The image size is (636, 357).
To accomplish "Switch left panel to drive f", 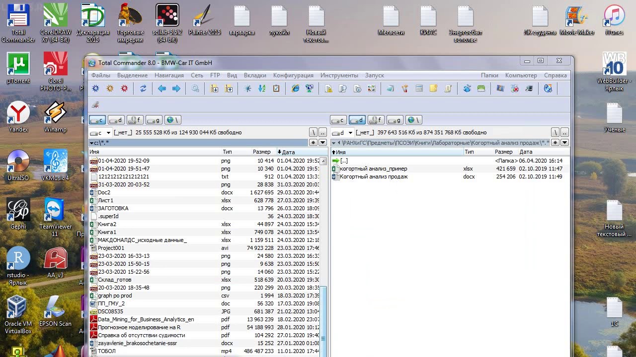I will 135,120.
